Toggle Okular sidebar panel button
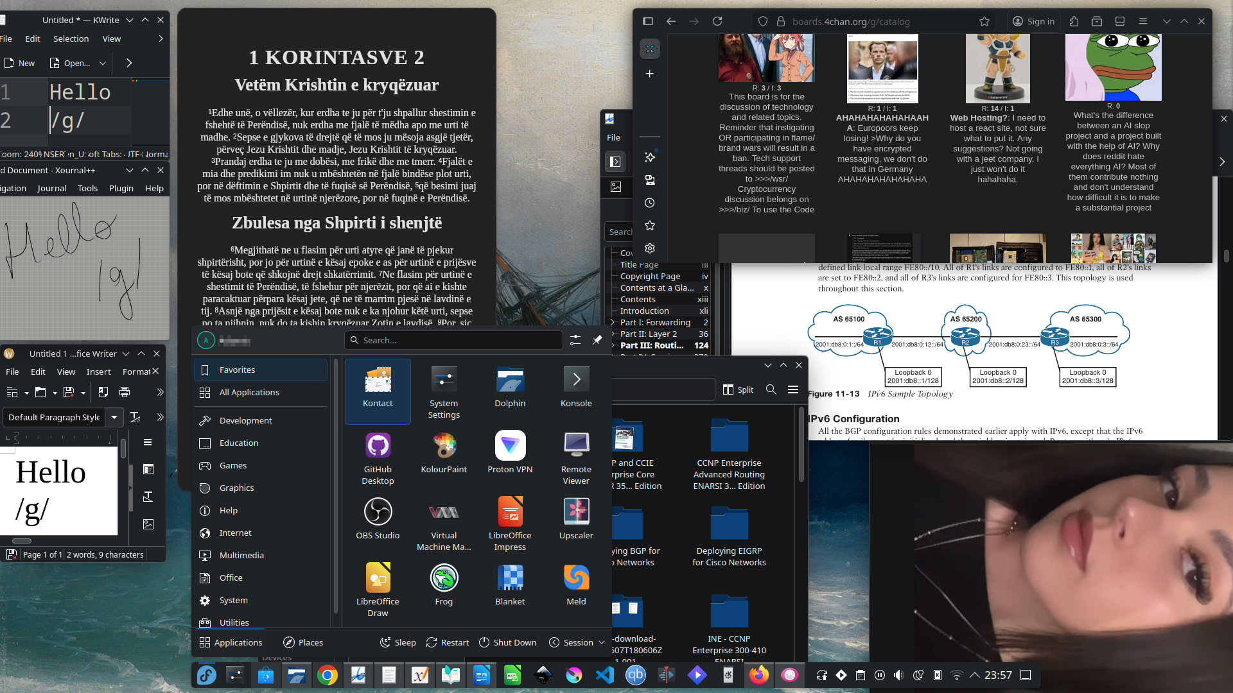 point(615,162)
